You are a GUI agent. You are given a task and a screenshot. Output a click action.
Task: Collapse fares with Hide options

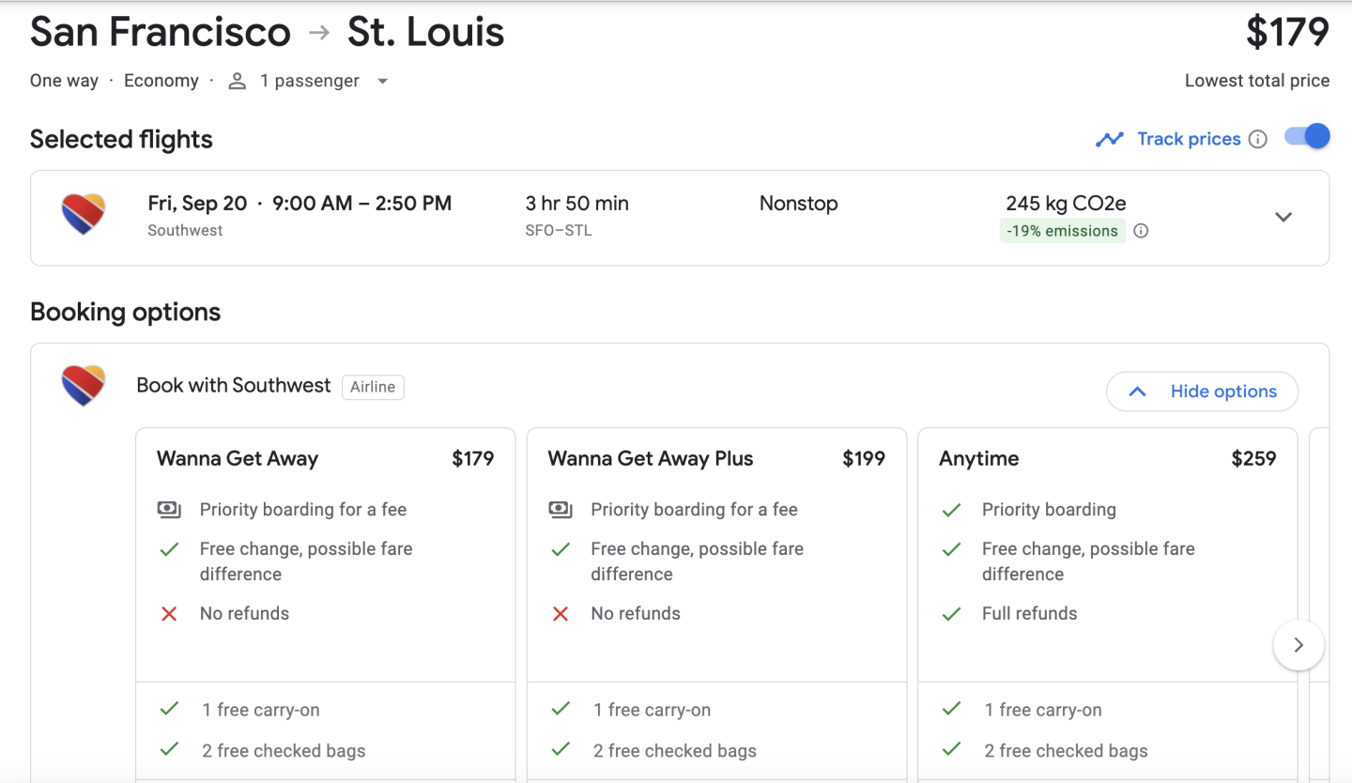pos(1202,391)
